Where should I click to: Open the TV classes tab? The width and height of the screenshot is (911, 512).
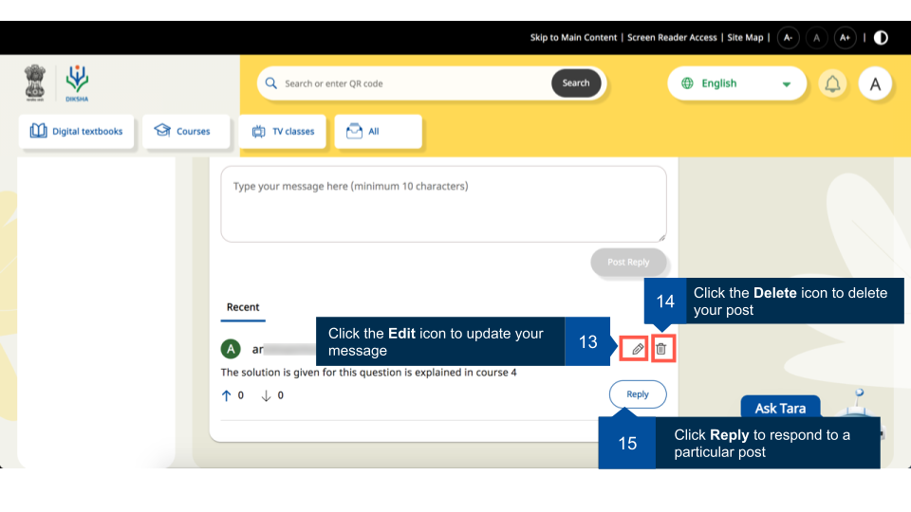click(x=283, y=132)
